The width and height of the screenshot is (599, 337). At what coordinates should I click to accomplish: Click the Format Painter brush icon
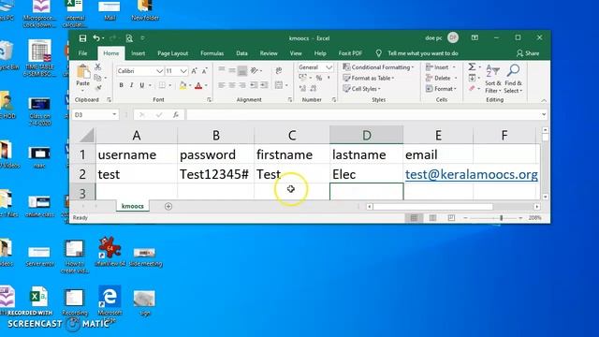pos(98,88)
